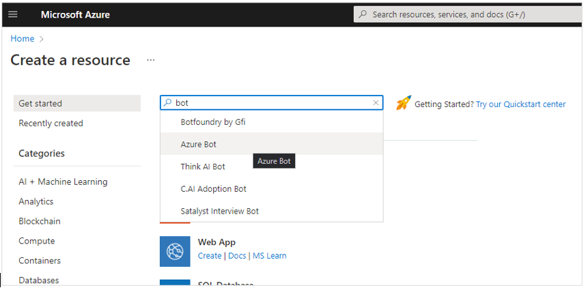Image resolution: width=586 pixels, height=290 pixels.
Task: Select Get started in sidebar
Action: point(77,104)
